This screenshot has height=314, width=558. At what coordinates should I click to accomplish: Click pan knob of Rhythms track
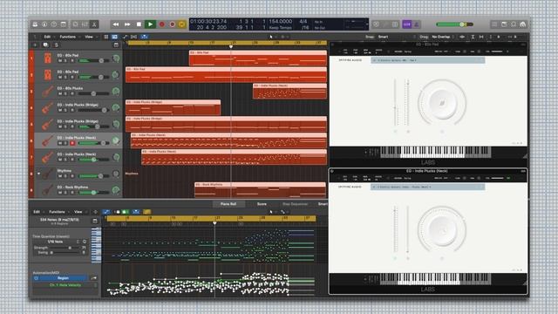(116, 174)
